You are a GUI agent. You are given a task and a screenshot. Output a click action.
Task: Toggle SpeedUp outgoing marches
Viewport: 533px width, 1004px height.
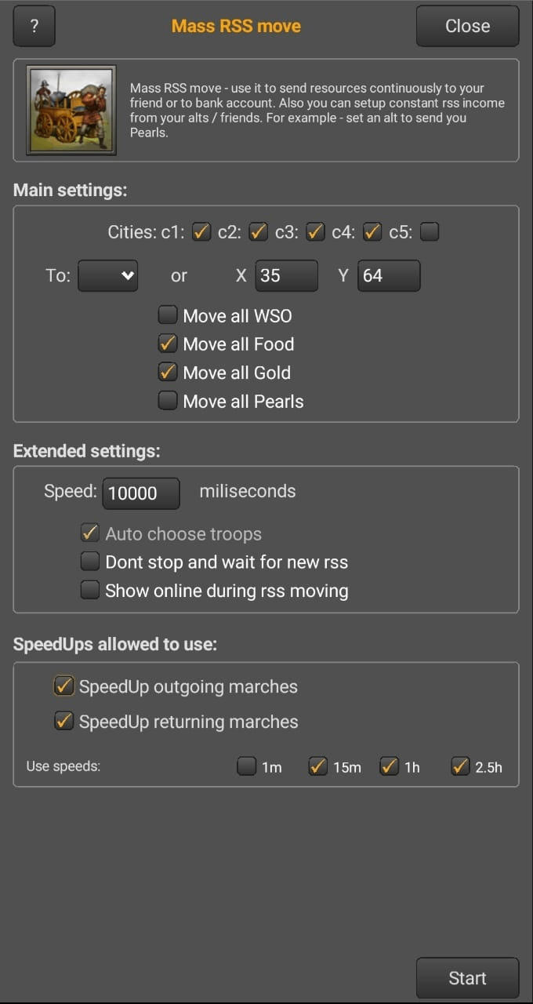63,686
